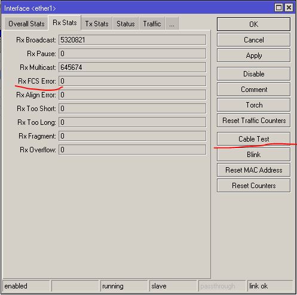Click the Reset Counters button
This screenshot has height=295, width=297.
tap(253, 186)
